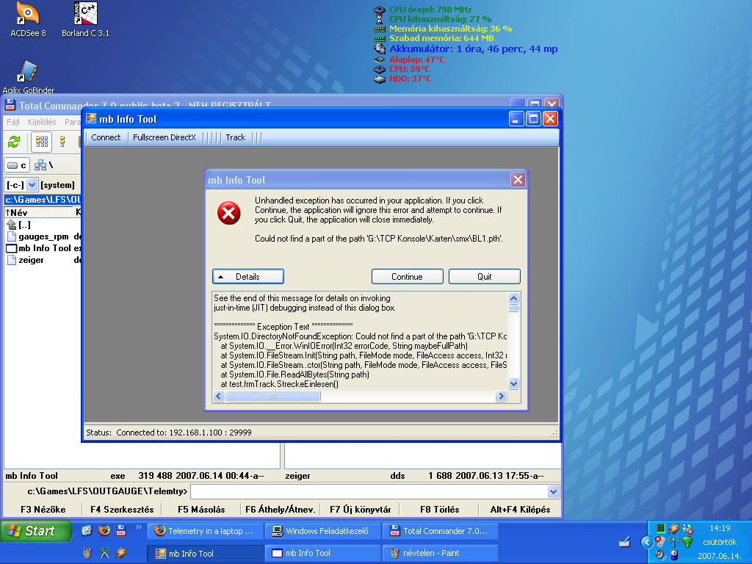The height and width of the screenshot is (564, 752).
Task: Click Quit in the exception dialog
Action: (485, 277)
